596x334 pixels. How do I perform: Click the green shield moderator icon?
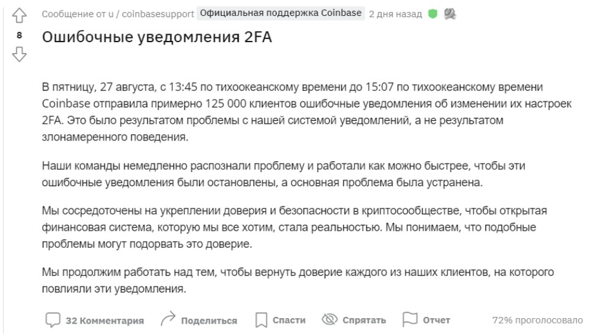tap(433, 14)
